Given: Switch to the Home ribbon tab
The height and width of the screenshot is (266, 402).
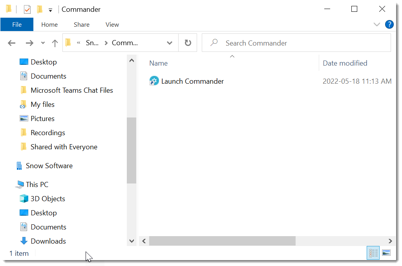Looking at the screenshot, I should click(x=49, y=25).
